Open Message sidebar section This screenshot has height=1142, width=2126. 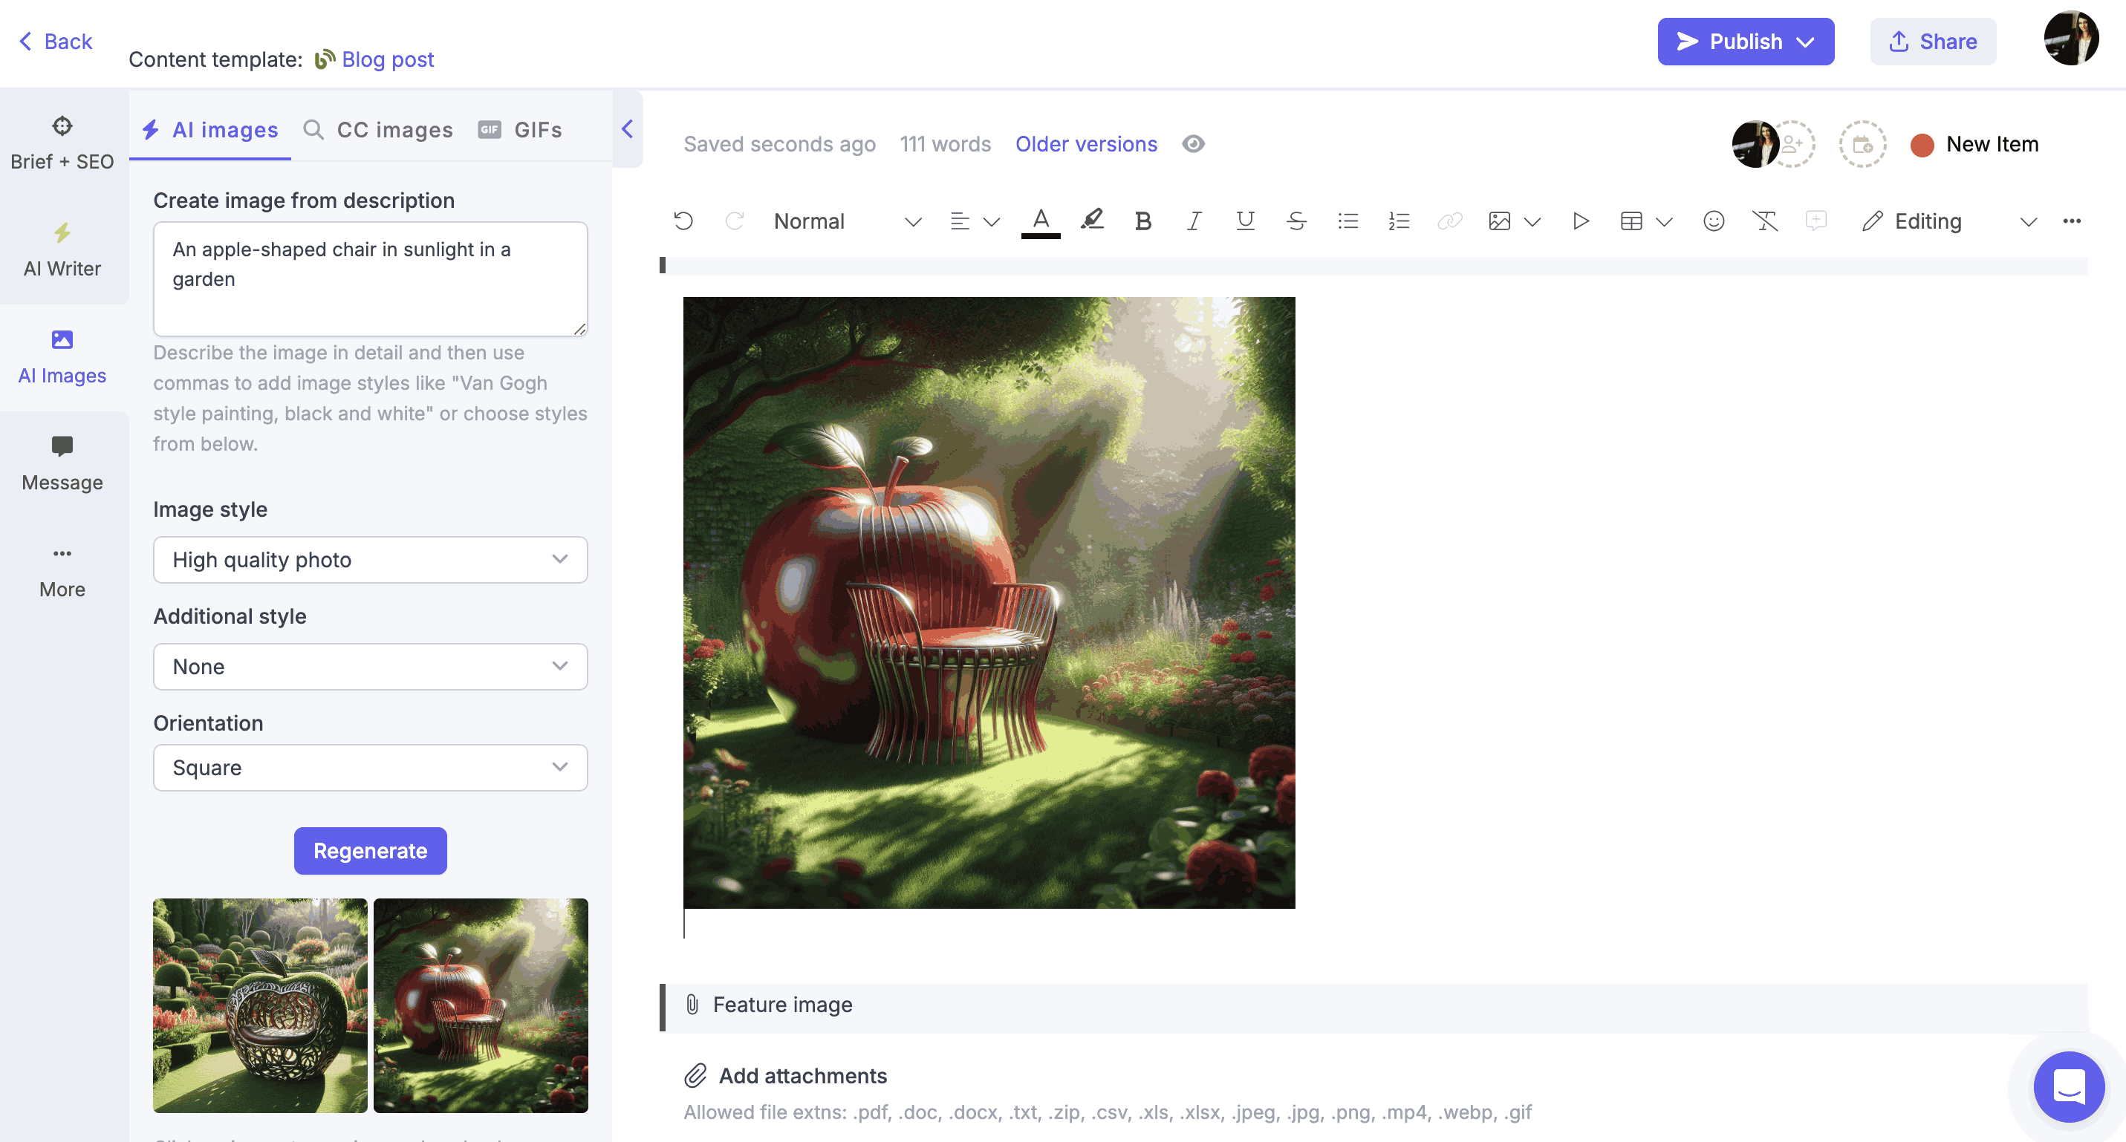(x=62, y=465)
